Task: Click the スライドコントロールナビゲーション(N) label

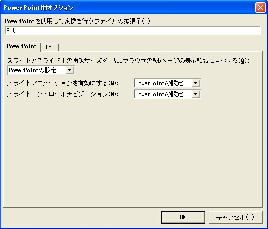Action: click(63, 94)
